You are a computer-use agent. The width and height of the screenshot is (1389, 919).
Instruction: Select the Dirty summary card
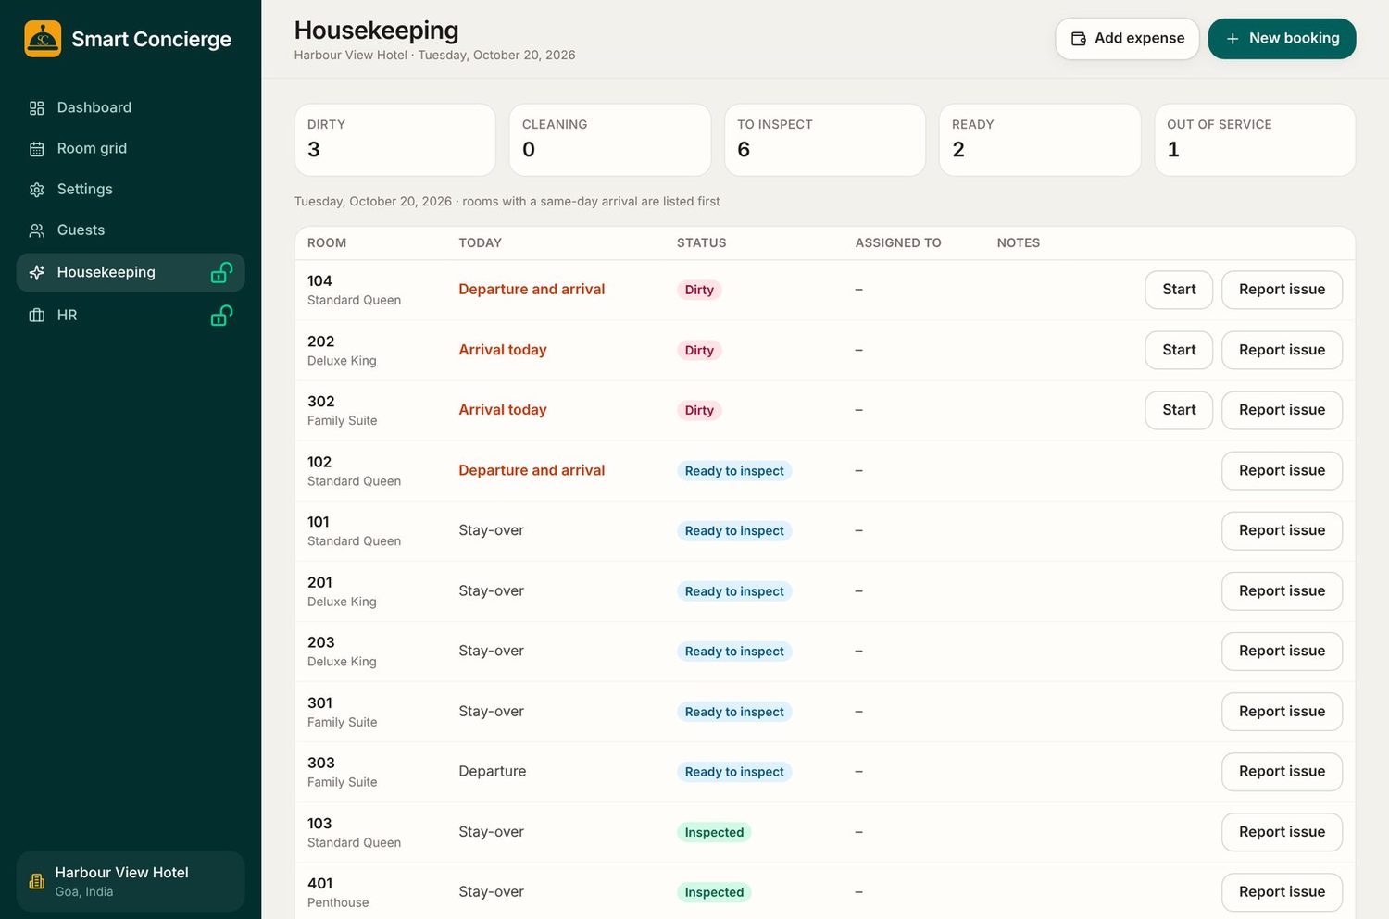pos(395,140)
